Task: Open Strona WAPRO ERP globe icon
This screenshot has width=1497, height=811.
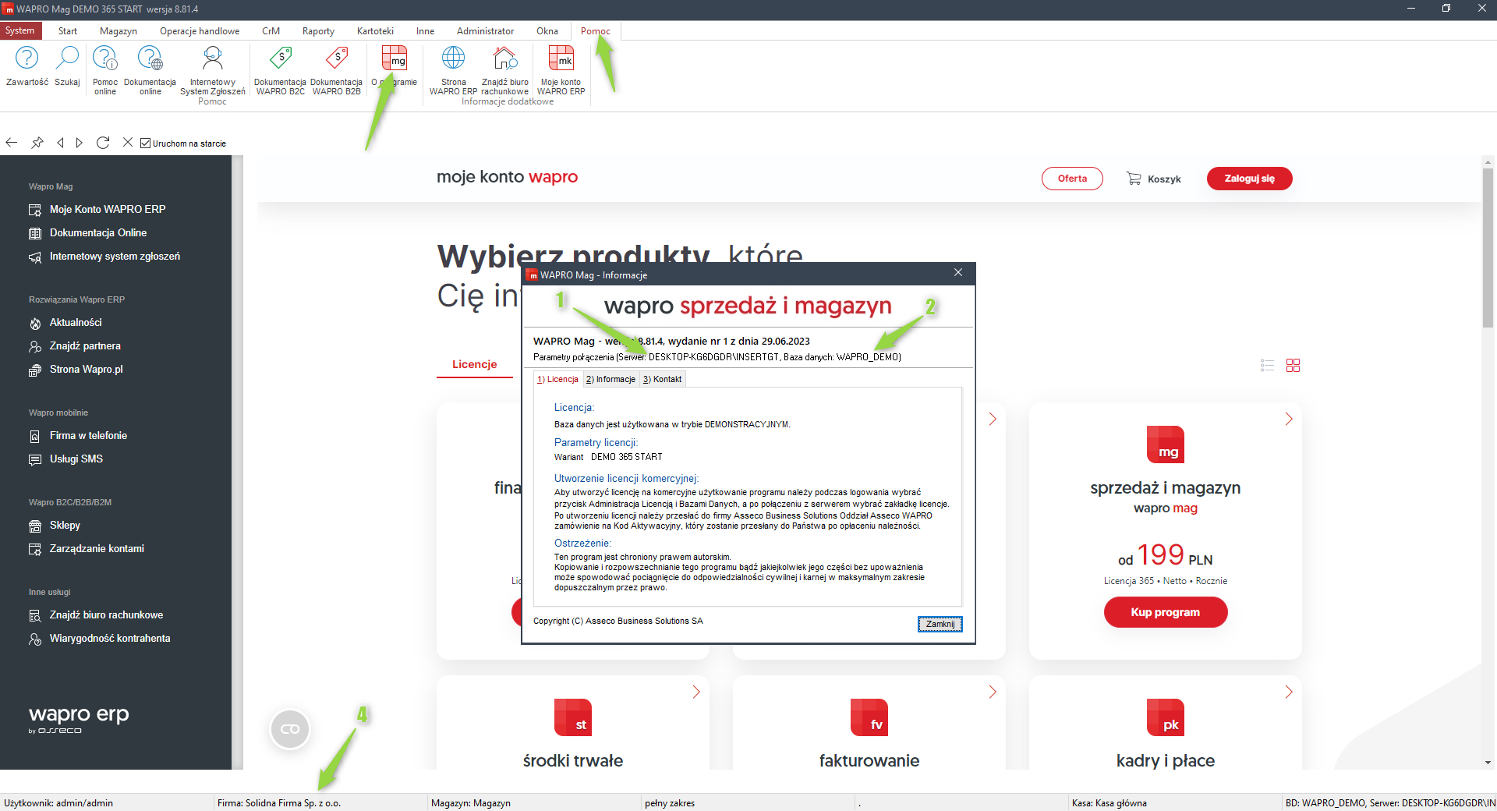Action: coord(453,58)
